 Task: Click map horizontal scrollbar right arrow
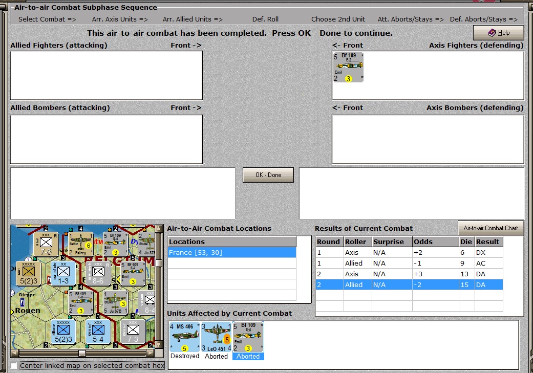[x=151, y=353]
